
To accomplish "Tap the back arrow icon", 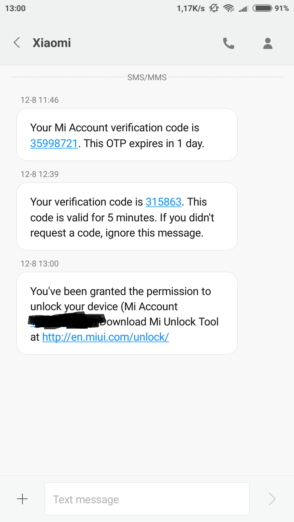I will click(17, 43).
